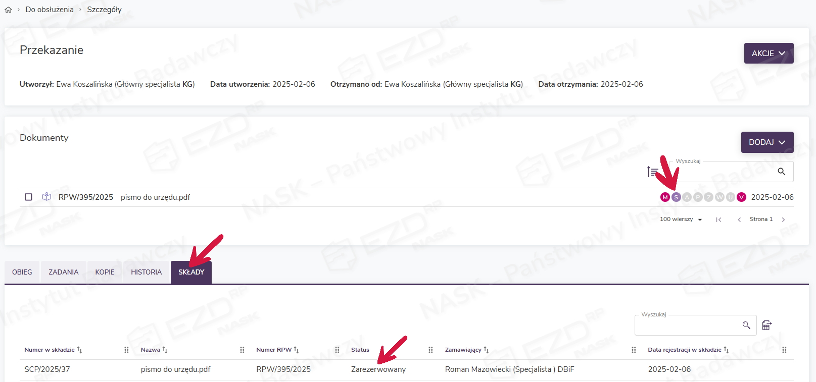Open pismo do urzędu.pdf document link
The image size is (816, 382).
click(x=155, y=197)
